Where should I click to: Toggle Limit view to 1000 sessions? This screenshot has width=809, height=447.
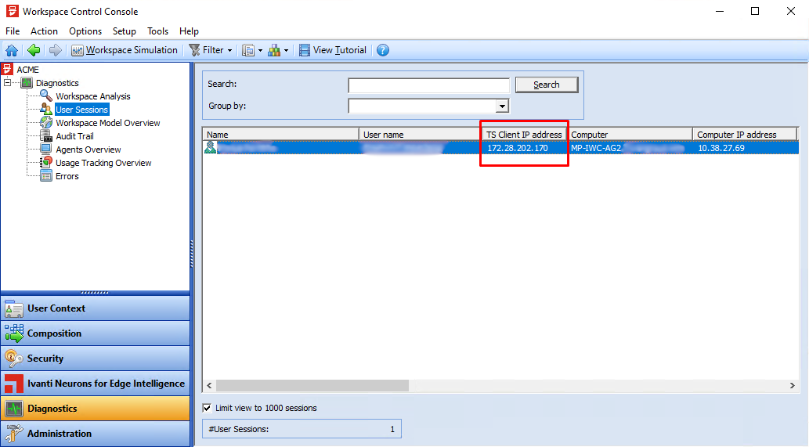pyautogui.click(x=207, y=408)
